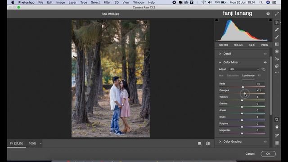Expand the Color Grading panel

point(220,142)
